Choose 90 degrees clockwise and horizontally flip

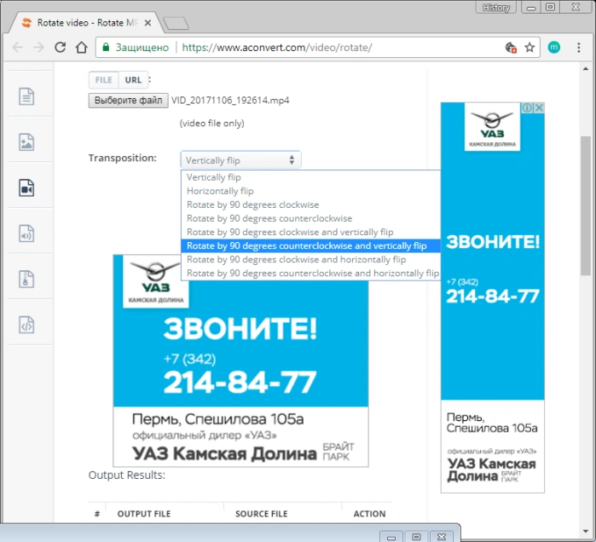click(x=310, y=259)
